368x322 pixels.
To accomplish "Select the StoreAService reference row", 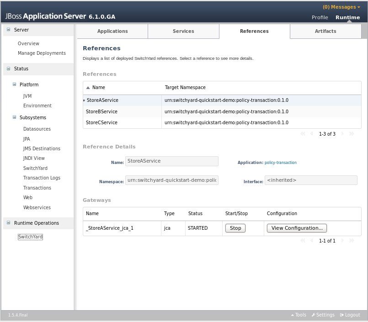I will click(x=222, y=100).
